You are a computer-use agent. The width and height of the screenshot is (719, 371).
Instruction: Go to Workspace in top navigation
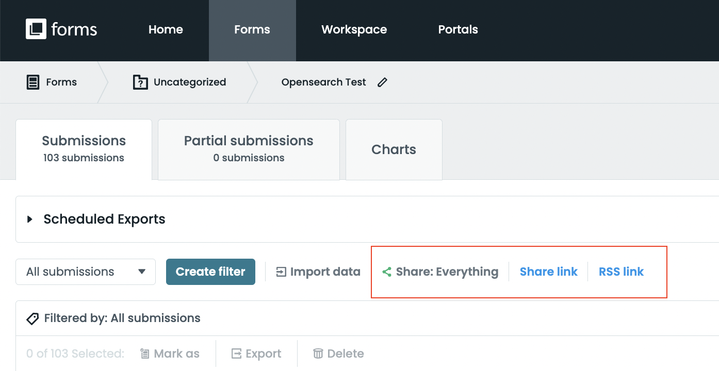(x=354, y=30)
